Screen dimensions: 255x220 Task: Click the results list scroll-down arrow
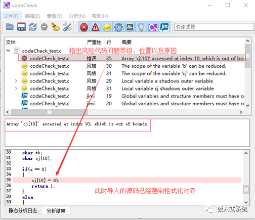click(x=247, y=106)
